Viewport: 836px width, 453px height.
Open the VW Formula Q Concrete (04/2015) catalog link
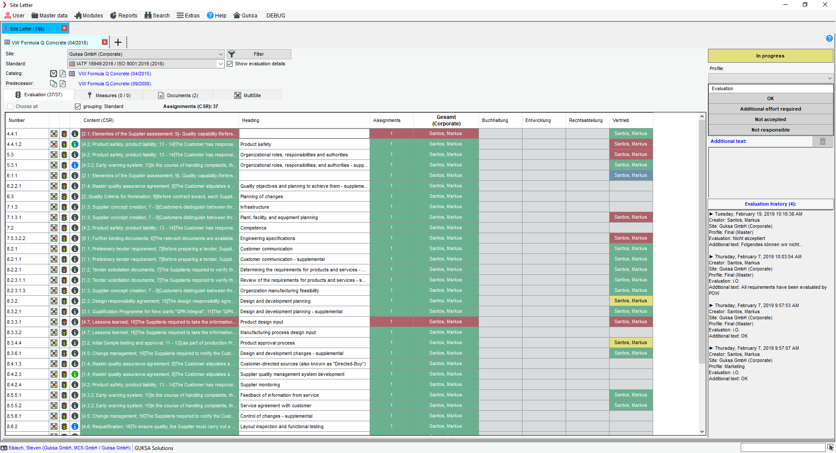click(115, 74)
